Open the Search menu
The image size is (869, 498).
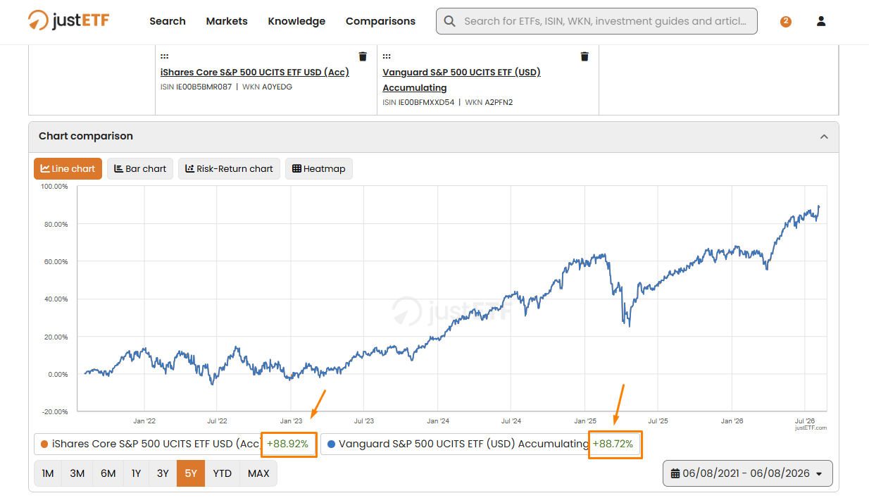[x=168, y=21]
